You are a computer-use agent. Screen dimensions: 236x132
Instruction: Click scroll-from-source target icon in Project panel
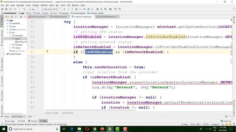[12, 17]
